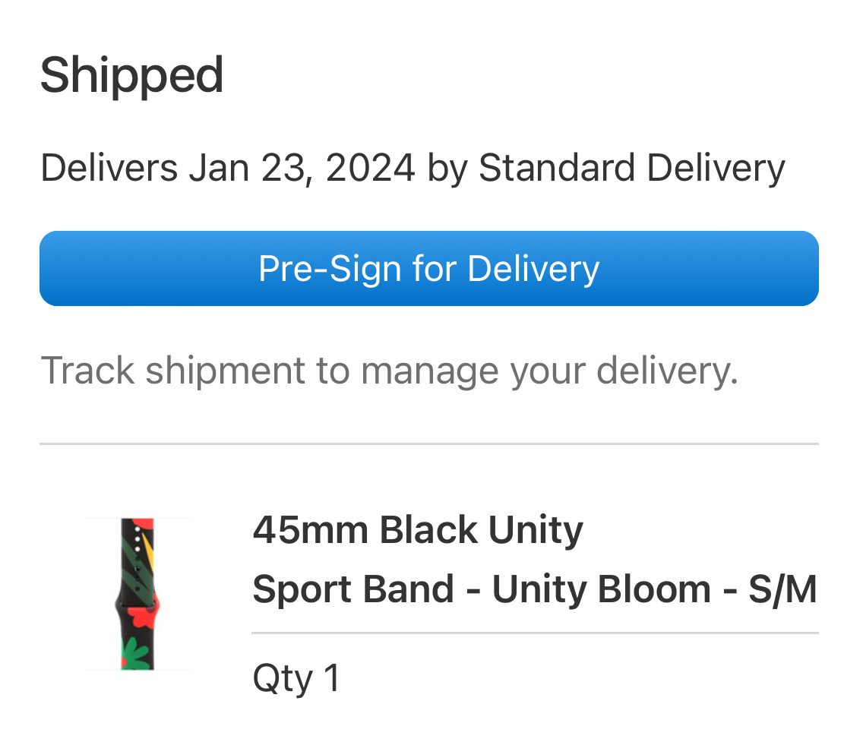
Task: Click the Track shipment message text
Action: (389, 371)
